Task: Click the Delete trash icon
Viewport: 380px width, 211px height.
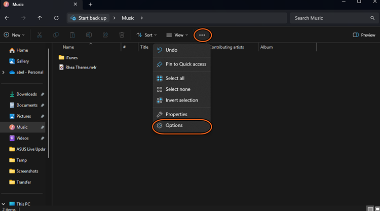Action: 122,35
